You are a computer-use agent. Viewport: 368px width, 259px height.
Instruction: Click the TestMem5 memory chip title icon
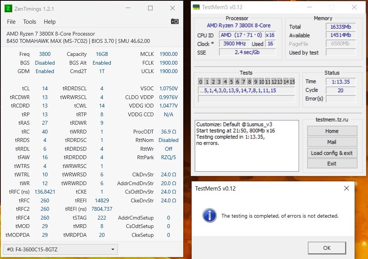[x=196, y=7]
